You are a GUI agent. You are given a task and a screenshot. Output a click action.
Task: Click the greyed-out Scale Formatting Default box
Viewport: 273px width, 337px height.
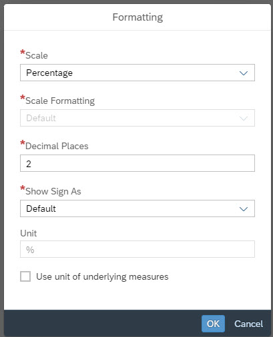pyautogui.click(x=138, y=118)
